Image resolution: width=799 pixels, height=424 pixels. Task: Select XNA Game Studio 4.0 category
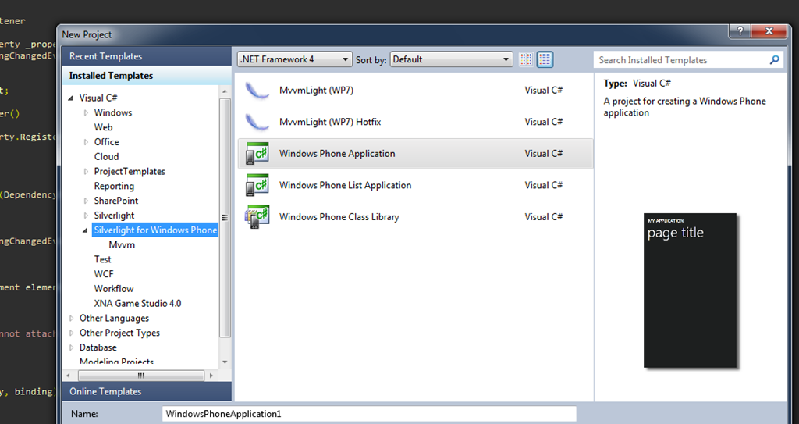[137, 304]
